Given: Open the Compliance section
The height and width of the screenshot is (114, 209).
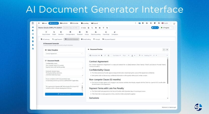Looking at the screenshot, I should click(115, 33).
